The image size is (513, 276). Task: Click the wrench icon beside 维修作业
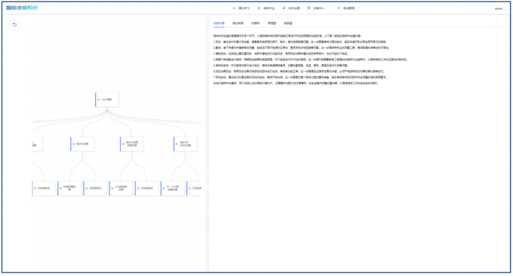click(x=259, y=9)
